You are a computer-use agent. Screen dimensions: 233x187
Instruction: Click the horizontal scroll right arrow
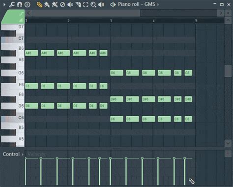pos(221,13)
